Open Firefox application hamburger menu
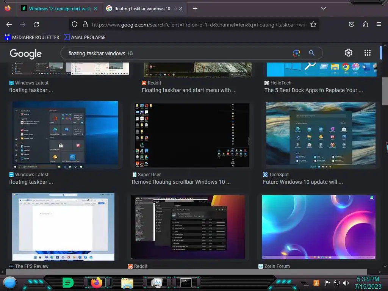 pyautogui.click(x=379, y=24)
